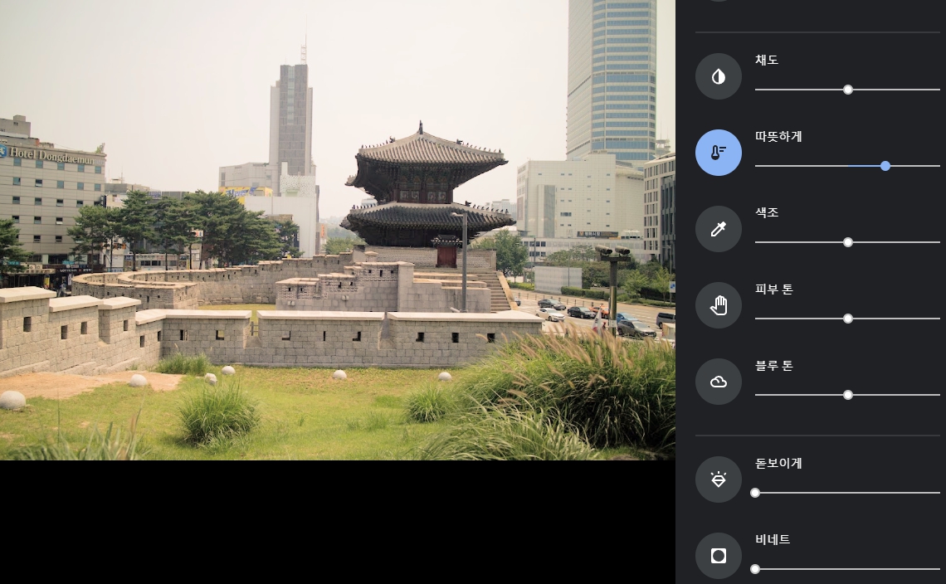Select the 색조 eyedropper icon
Image resolution: width=946 pixels, height=584 pixels.
point(718,229)
